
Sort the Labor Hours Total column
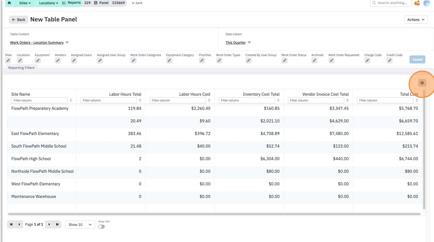pos(140,100)
